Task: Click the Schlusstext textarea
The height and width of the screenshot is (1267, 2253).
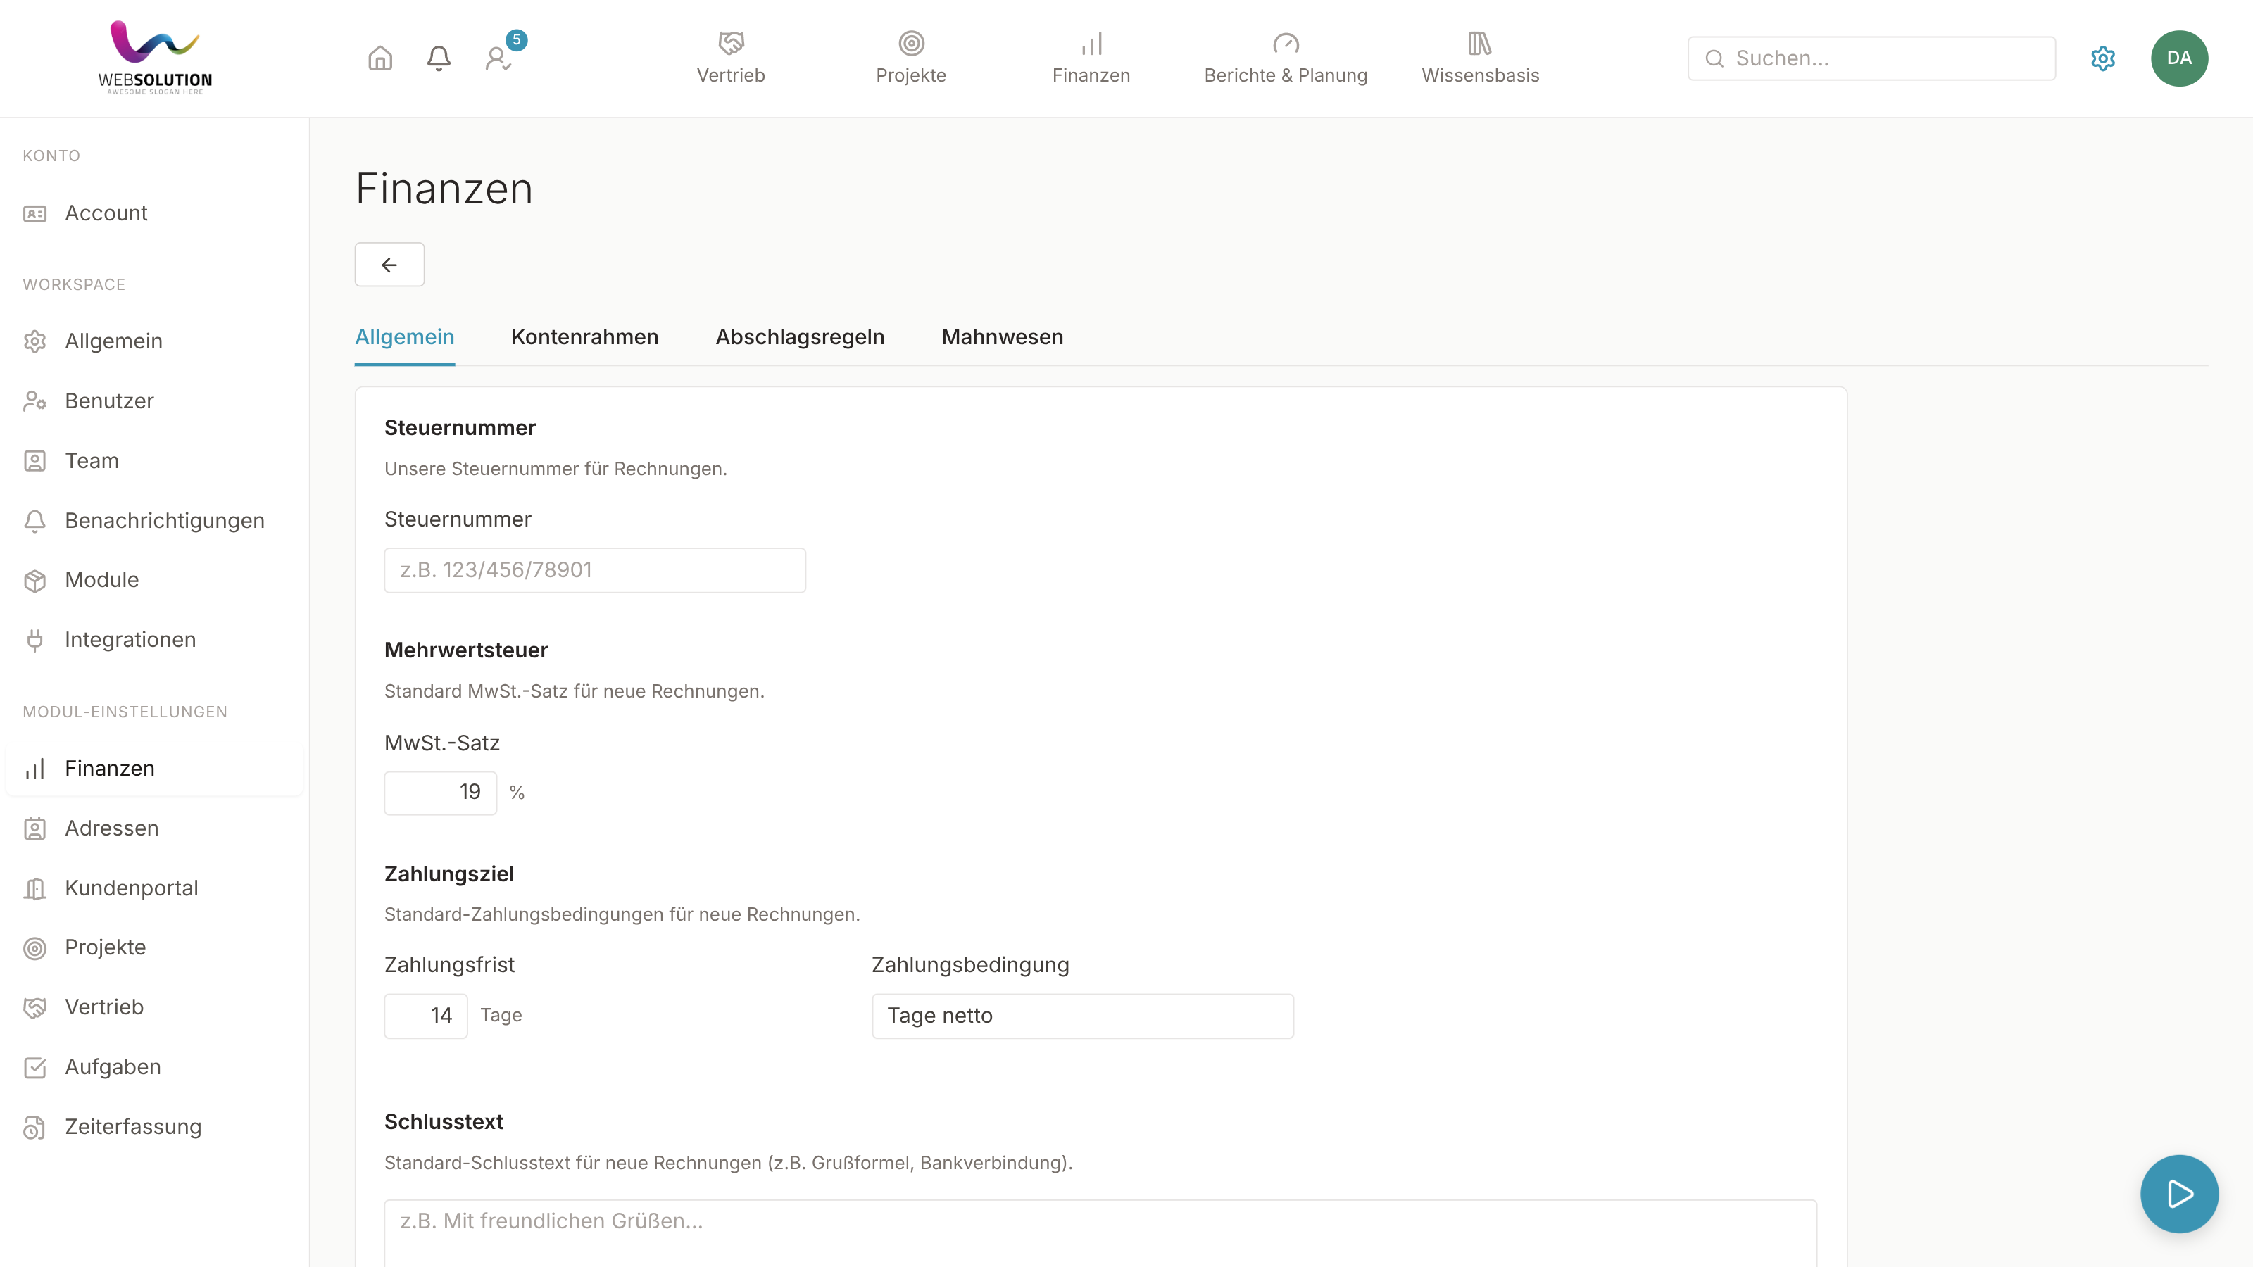Action: (1100, 1233)
